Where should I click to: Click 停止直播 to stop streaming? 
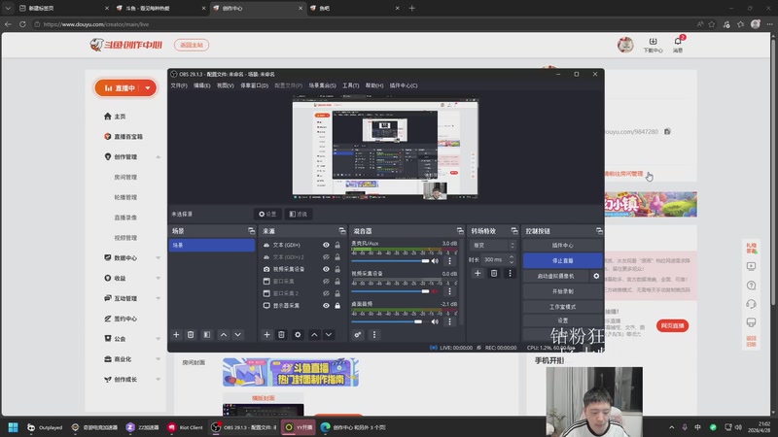tap(563, 260)
